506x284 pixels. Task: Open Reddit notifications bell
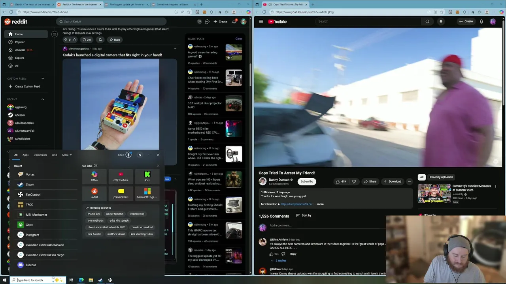click(234, 22)
